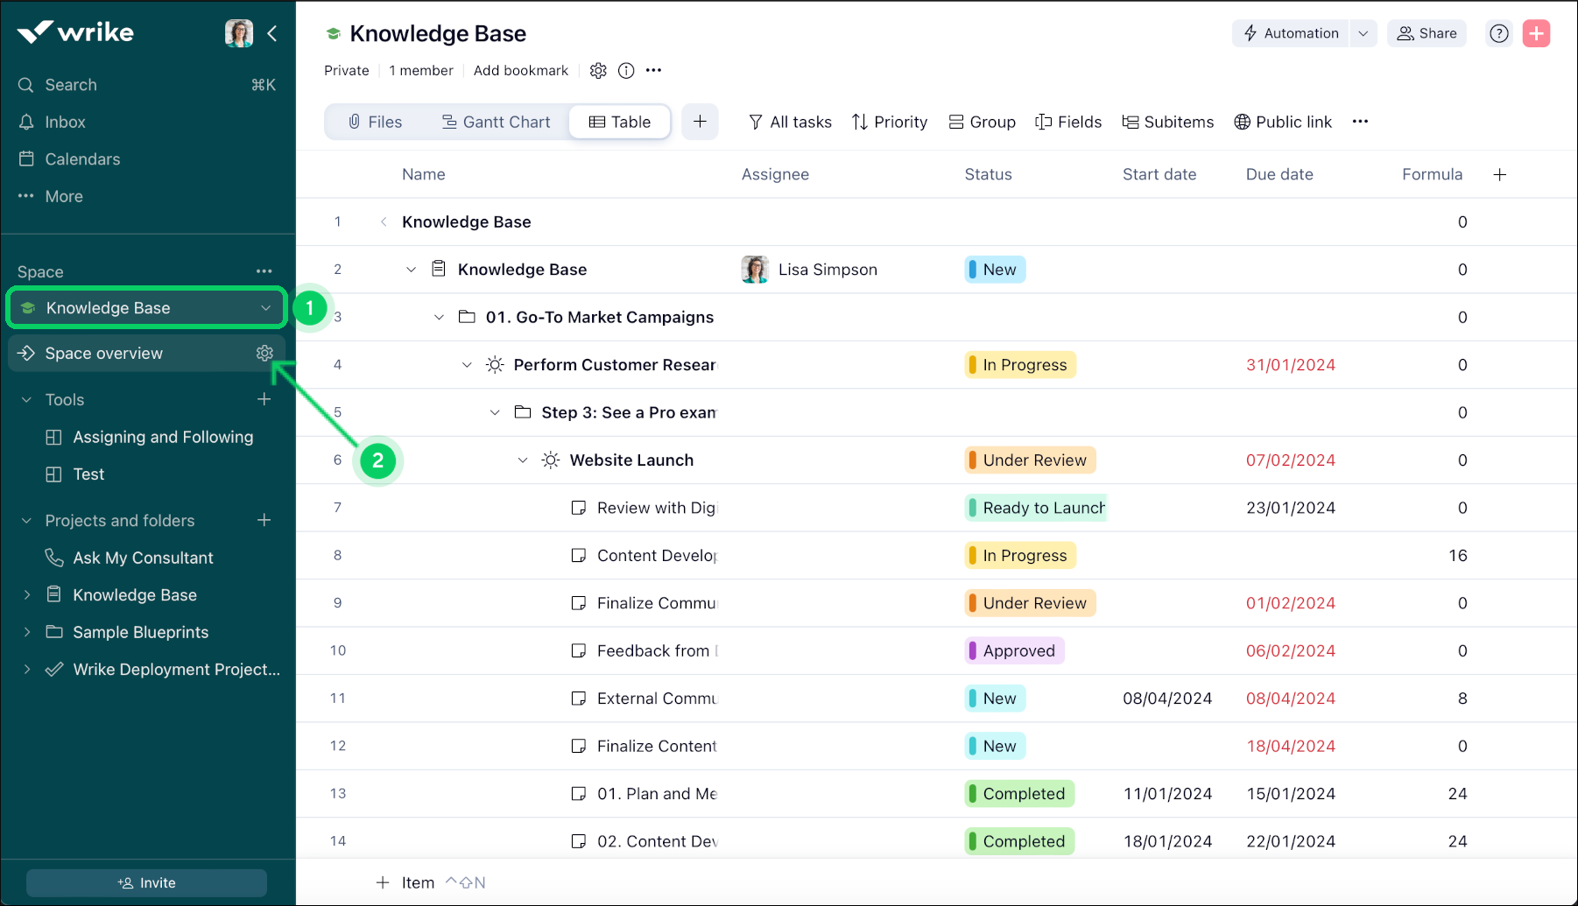Switch to the Gantt Chart tab
Viewport: 1578px width, 906px height.
pos(496,122)
